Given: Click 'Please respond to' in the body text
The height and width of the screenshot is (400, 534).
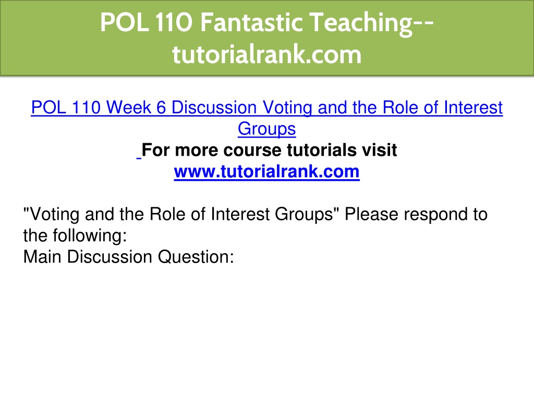Looking at the screenshot, I should 416,214.
